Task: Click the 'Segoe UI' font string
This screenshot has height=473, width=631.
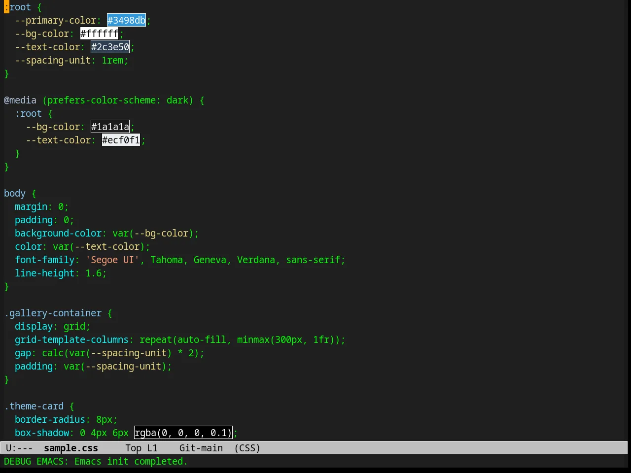Action: point(112,260)
